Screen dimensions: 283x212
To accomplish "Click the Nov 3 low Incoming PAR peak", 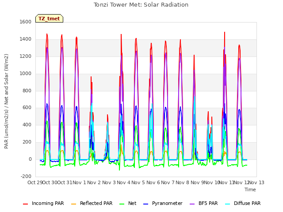I will [107, 115].
